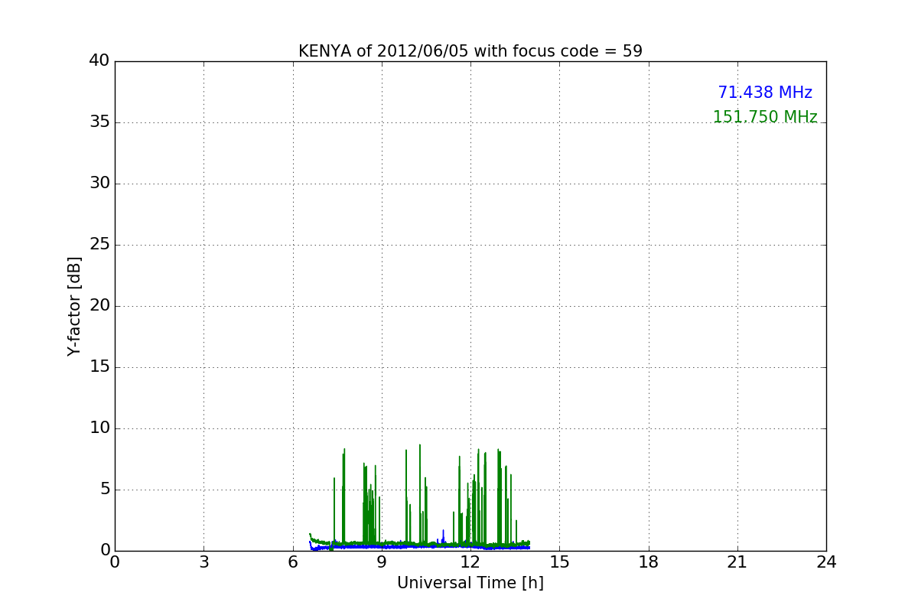Screen dimensions: 918x612
Task: Click the x-axis tick label '9'
Action: point(382,562)
